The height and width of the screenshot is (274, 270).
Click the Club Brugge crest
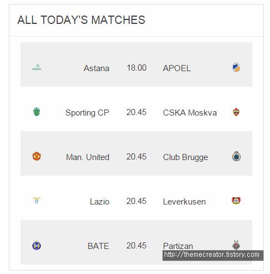236,156
